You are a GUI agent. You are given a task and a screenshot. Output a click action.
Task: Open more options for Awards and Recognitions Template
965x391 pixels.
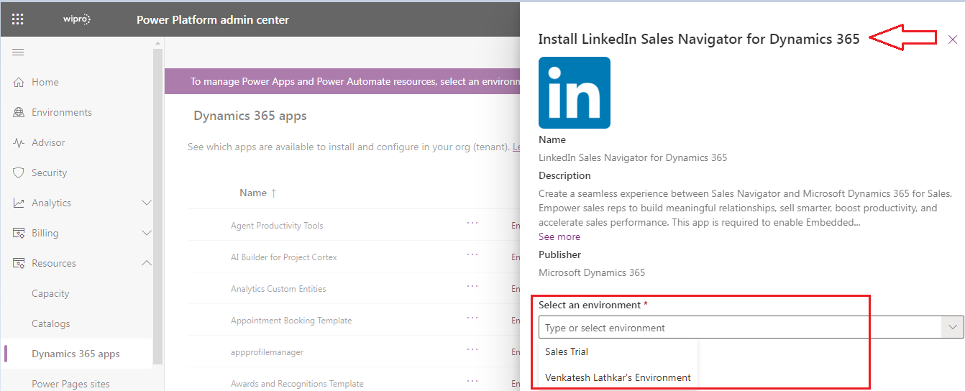472,381
